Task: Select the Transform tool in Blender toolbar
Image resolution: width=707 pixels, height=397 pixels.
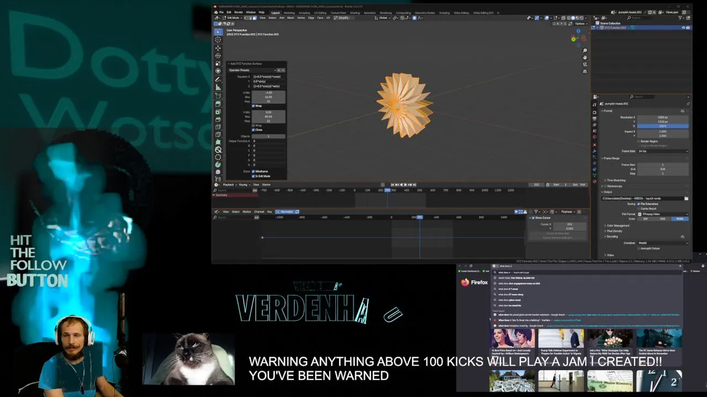Action: 218,71
